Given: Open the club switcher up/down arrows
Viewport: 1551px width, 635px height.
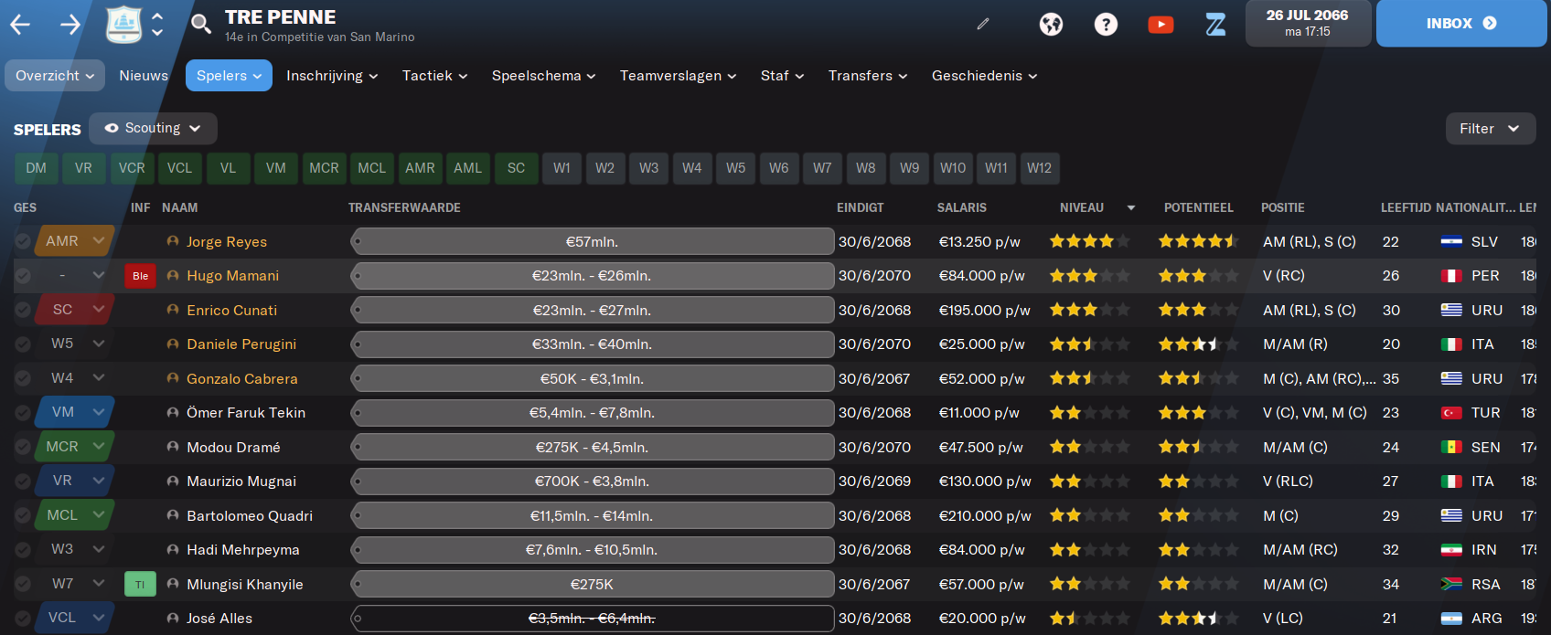Looking at the screenshot, I should pyautogui.click(x=157, y=24).
